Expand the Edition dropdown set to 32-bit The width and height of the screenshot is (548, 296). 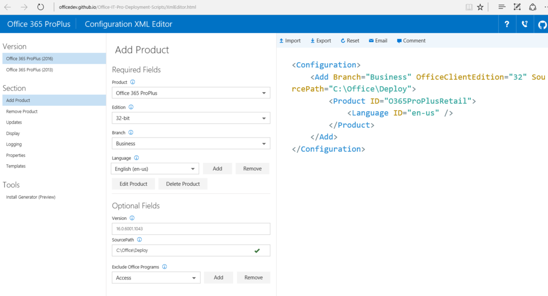[x=191, y=118]
